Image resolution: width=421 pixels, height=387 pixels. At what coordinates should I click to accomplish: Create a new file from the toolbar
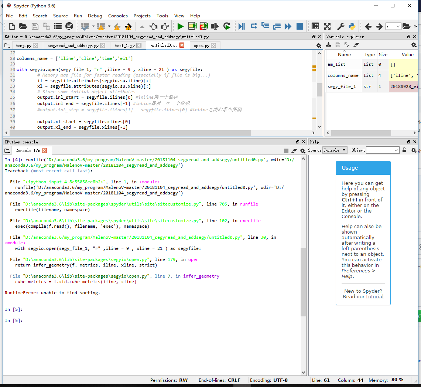click(11, 26)
